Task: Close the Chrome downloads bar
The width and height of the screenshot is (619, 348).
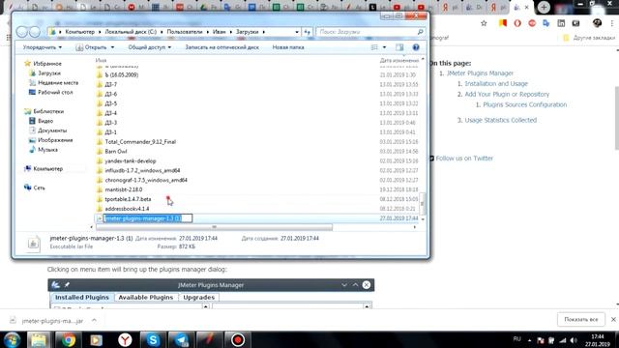Action: click(613, 319)
